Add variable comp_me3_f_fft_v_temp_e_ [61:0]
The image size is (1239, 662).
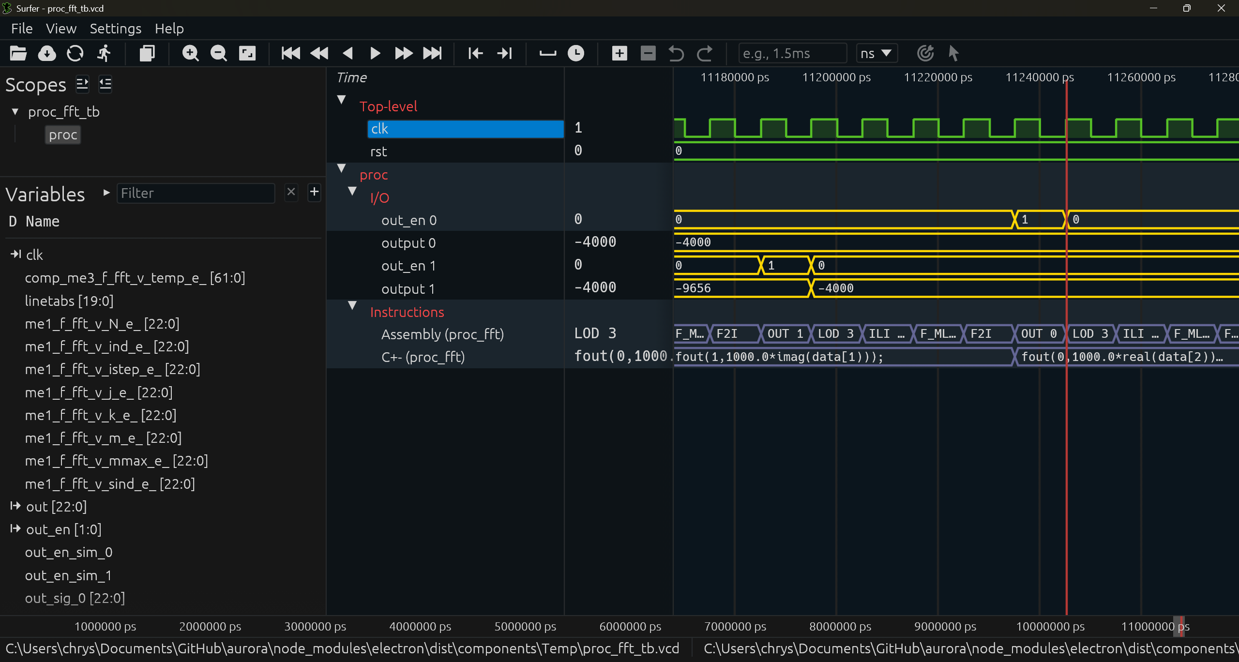(135, 278)
